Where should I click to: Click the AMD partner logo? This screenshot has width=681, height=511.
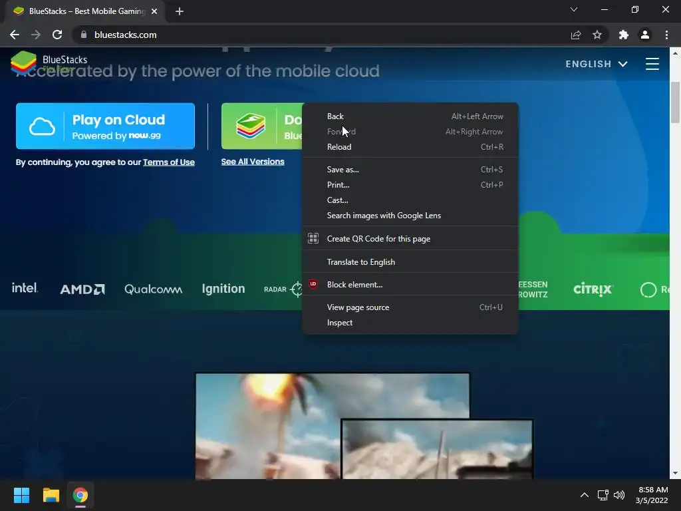coord(82,289)
